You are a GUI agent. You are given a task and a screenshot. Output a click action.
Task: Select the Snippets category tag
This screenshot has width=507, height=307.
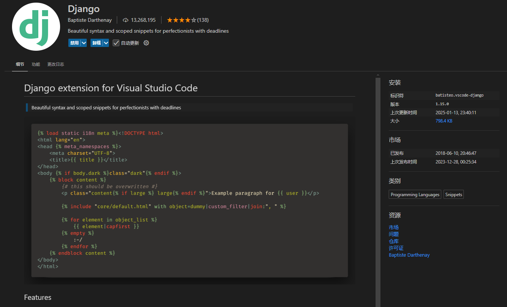pyautogui.click(x=454, y=195)
